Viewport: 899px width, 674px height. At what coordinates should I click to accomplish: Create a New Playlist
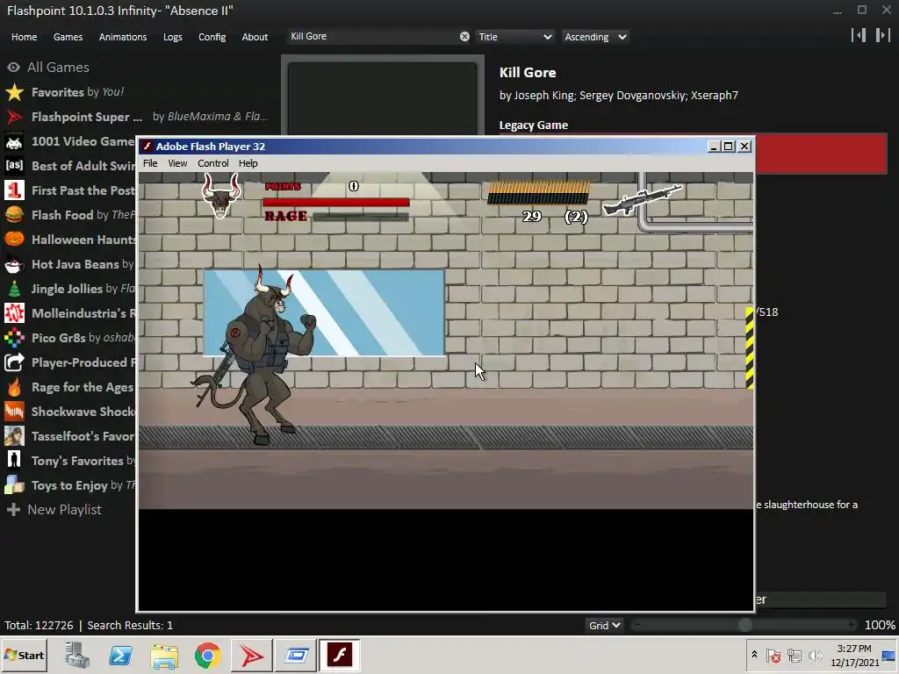64,510
